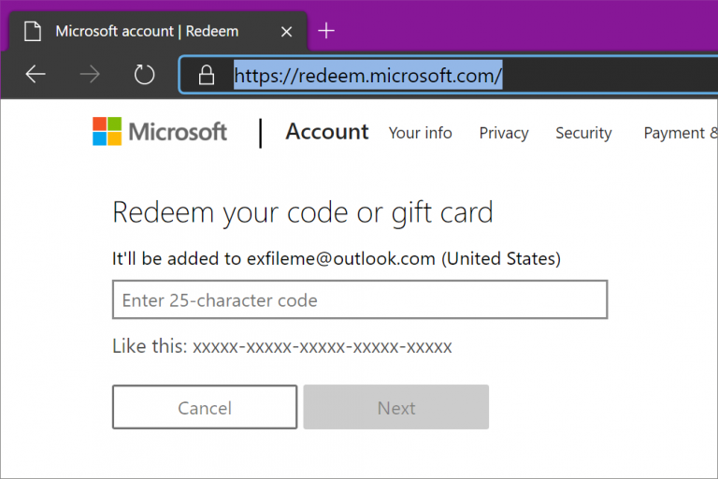Go to the Your info section
The height and width of the screenshot is (479, 718).
click(421, 133)
